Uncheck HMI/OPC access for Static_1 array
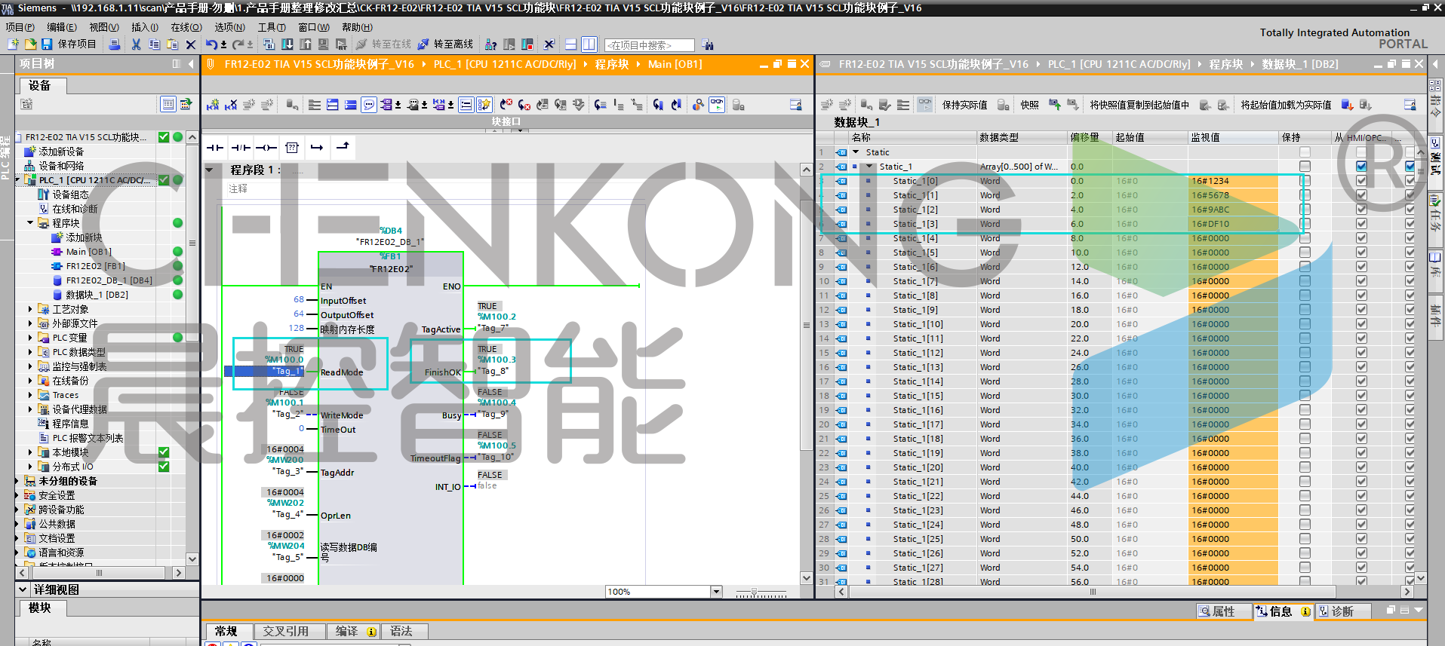The height and width of the screenshot is (646, 1445). click(1361, 167)
